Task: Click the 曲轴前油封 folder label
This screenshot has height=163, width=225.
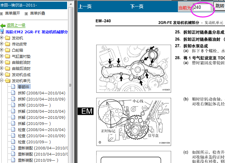Action: tap(21, 62)
